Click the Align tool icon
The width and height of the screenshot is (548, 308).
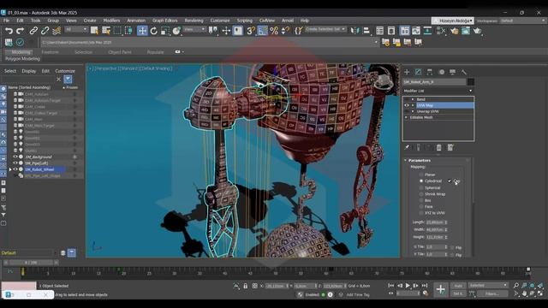[366, 31]
